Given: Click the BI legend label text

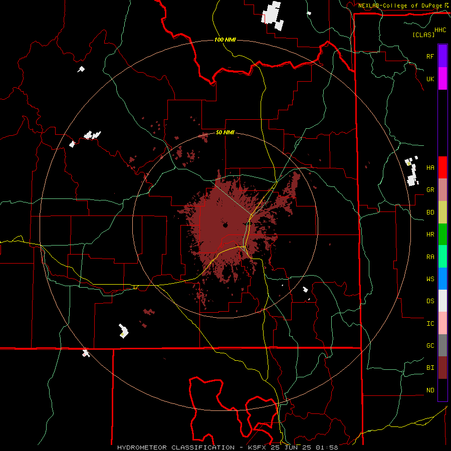Looking at the screenshot, I should coord(430,368).
